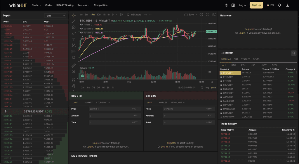Select the XABCD pattern tool
Viewport: 299px width, 164px height.
click(73, 45)
